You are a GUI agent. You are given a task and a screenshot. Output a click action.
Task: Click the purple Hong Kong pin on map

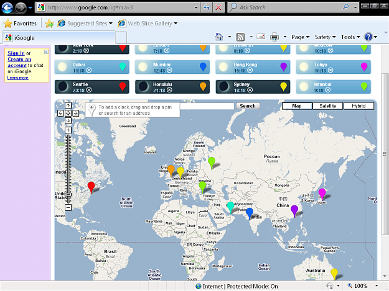point(294,210)
